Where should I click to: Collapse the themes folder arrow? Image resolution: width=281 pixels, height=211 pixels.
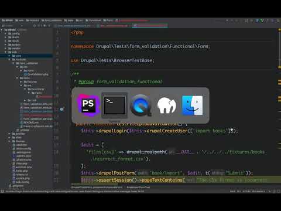tap(9, 141)
